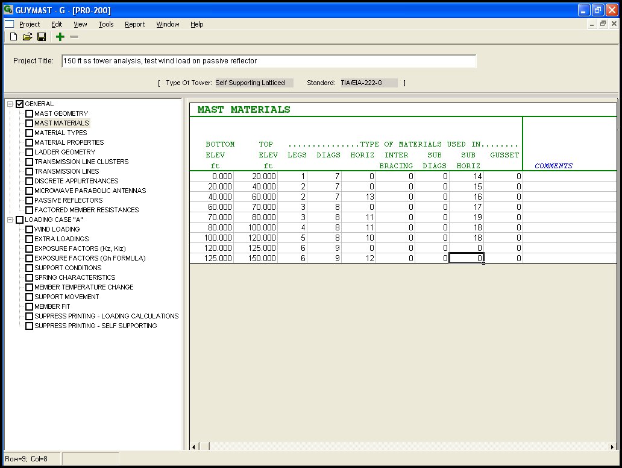Screen dimensions: 622x468
Task: Select SUPPORT MOVEMENT tree item
Action: click(67, 297)
